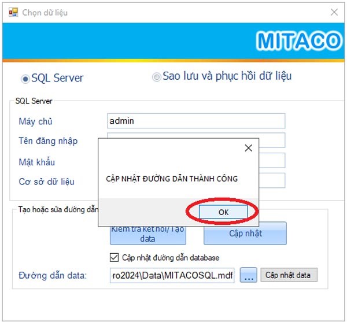Open the browse ellipsis button for data path
The image size is (347, 322).
pyautogui.click(x=249, y=275)
